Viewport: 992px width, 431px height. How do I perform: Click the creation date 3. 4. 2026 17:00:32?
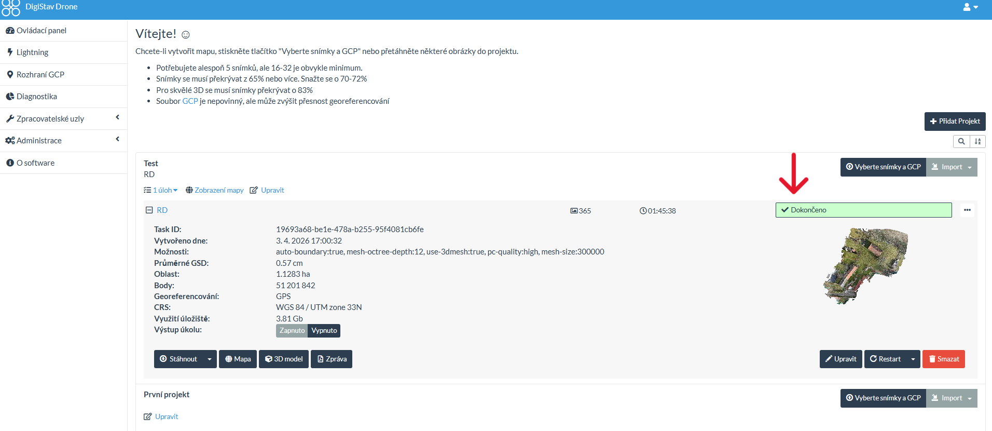click(309, 241)
